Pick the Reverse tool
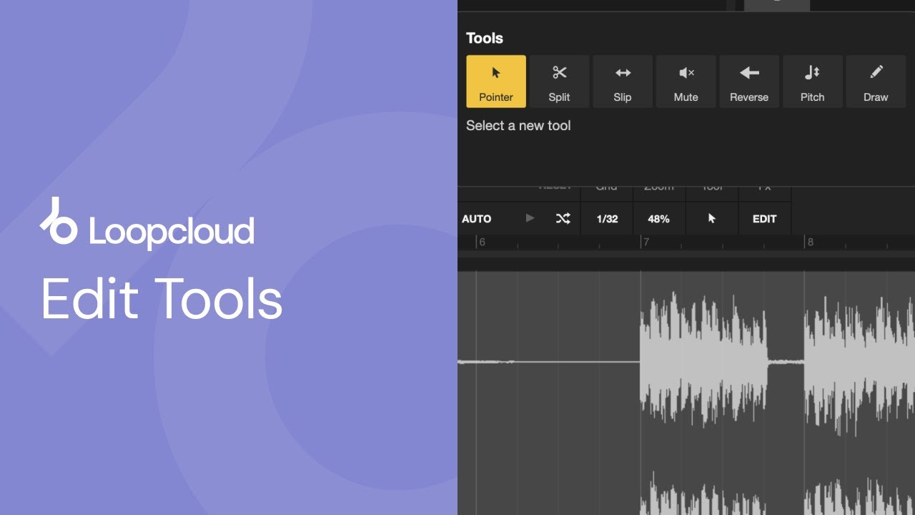 click(749, 82)
